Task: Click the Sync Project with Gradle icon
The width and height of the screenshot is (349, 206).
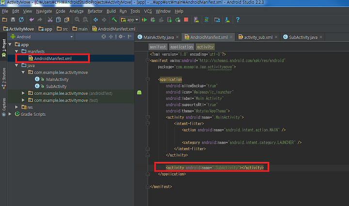Action: point(206,20)
